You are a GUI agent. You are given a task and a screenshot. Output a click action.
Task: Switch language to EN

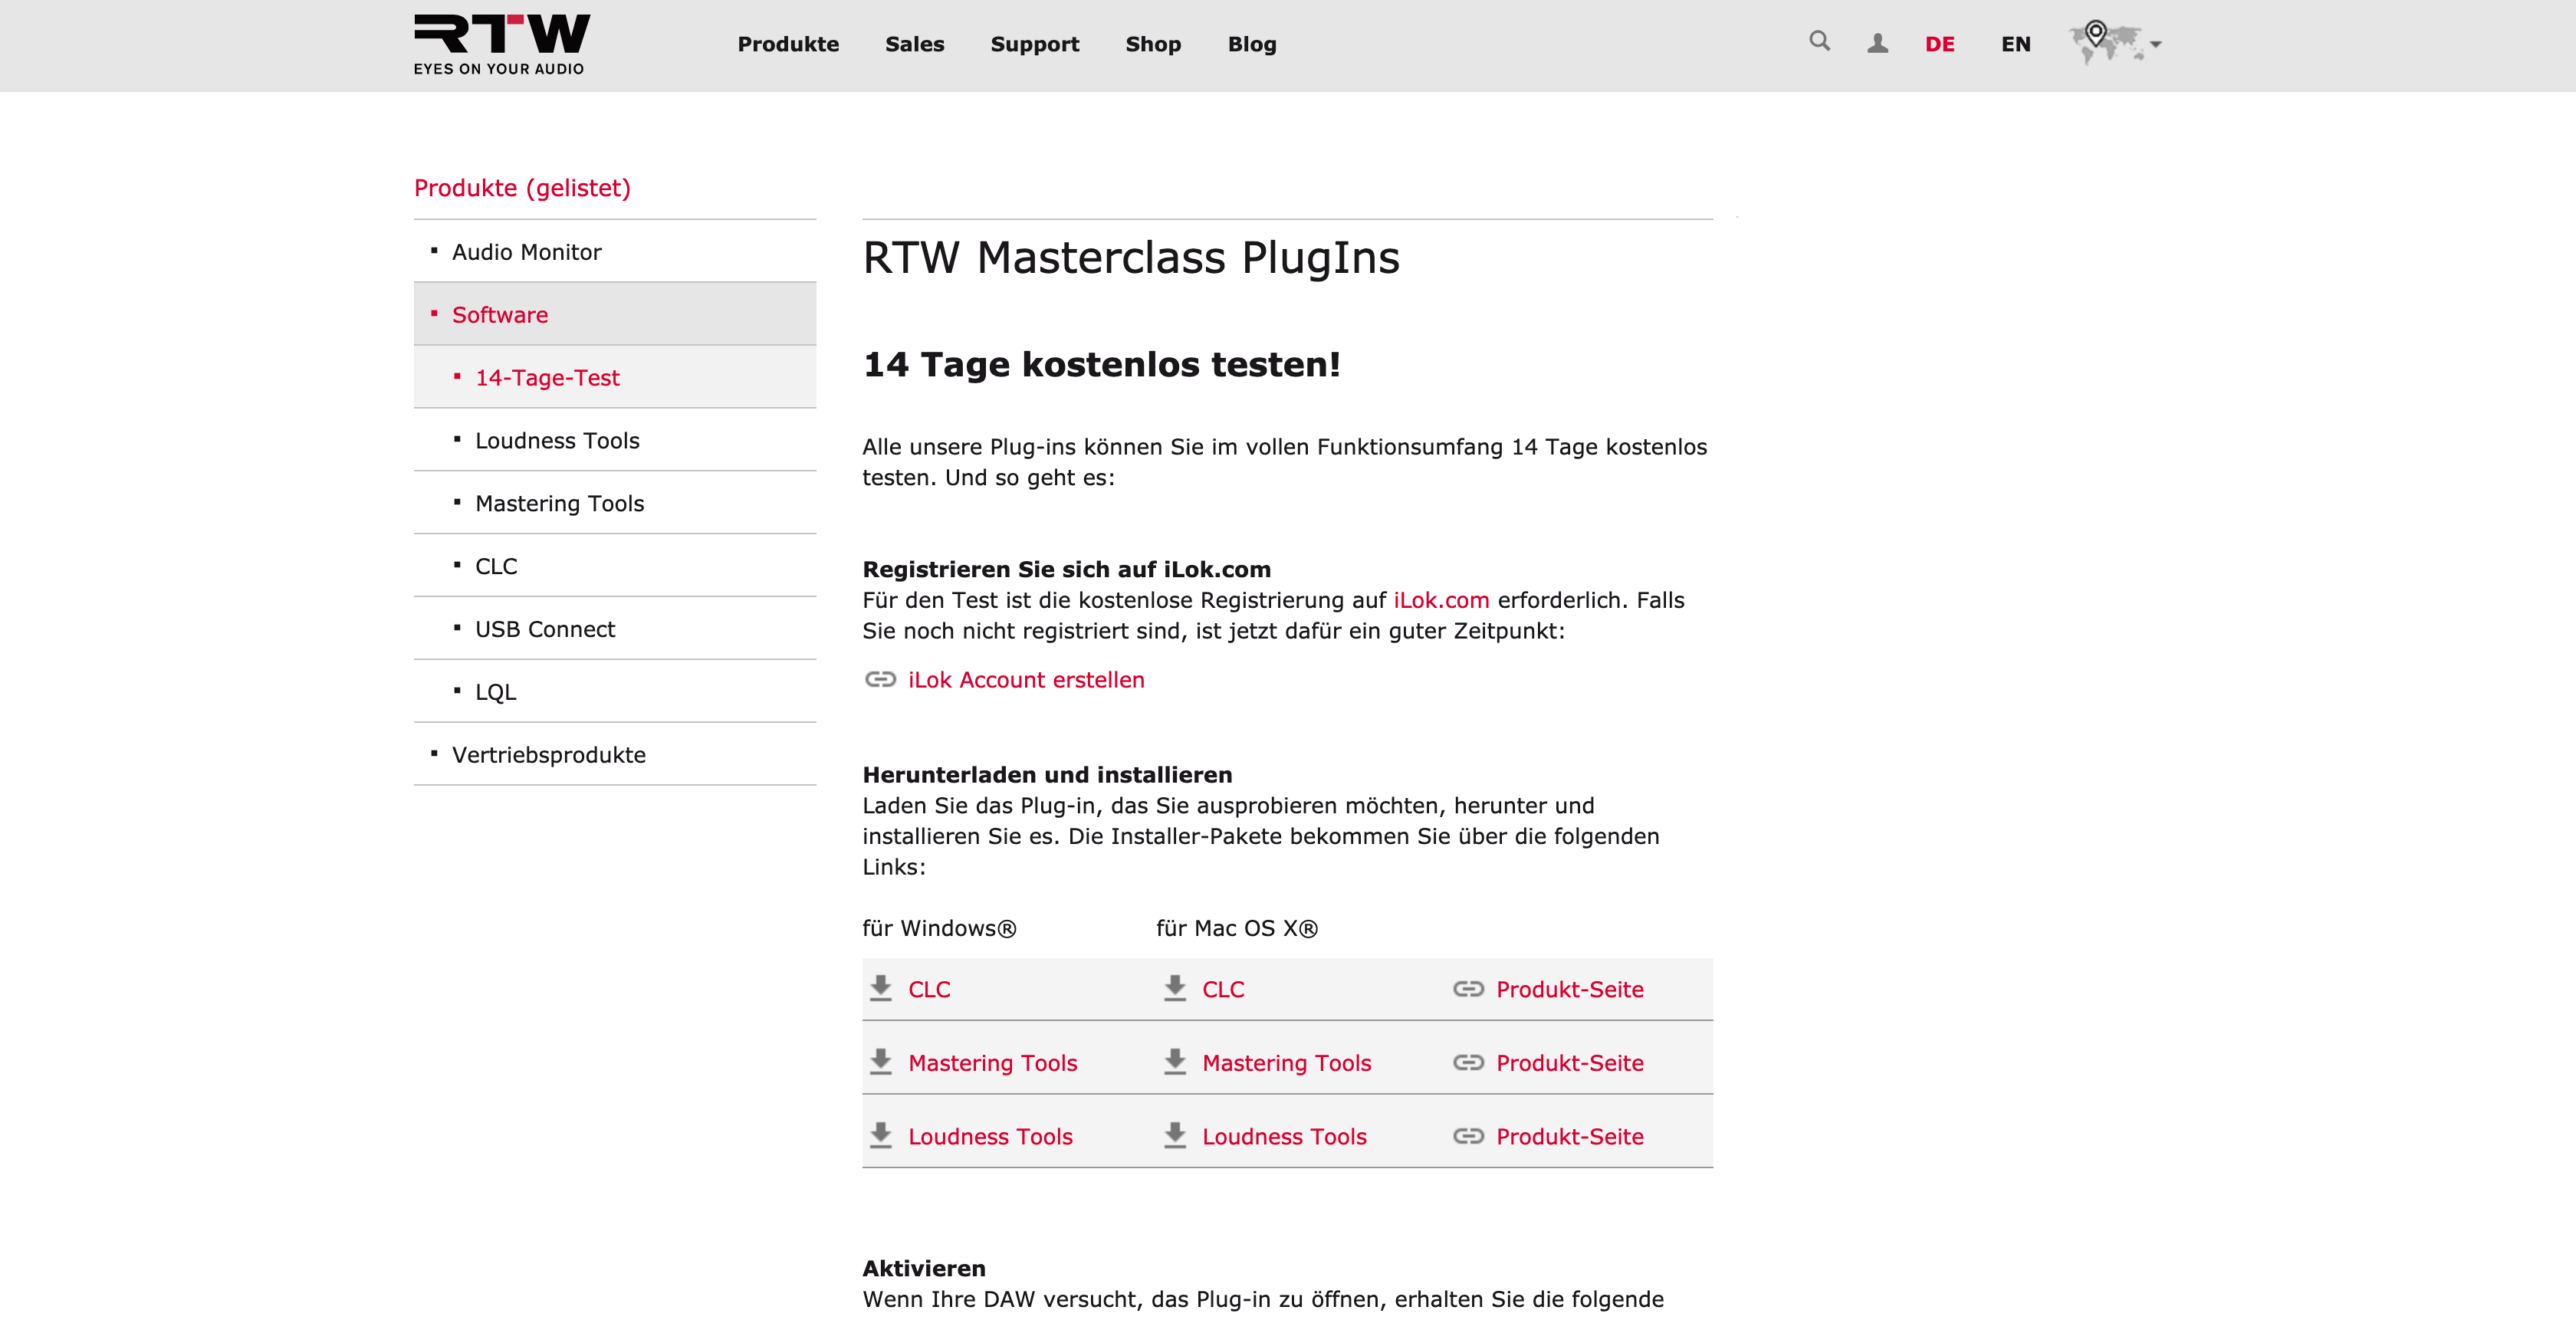2015,44
